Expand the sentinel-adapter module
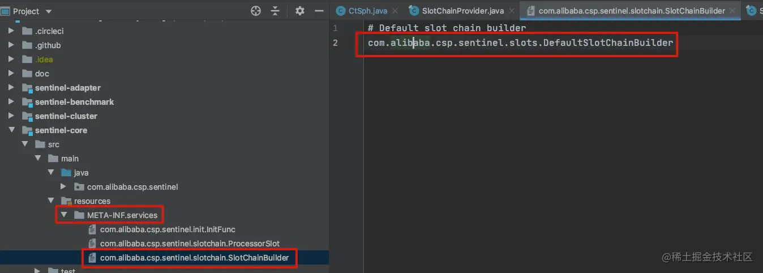This screenshot has height=273, width=763. (11, 88)
